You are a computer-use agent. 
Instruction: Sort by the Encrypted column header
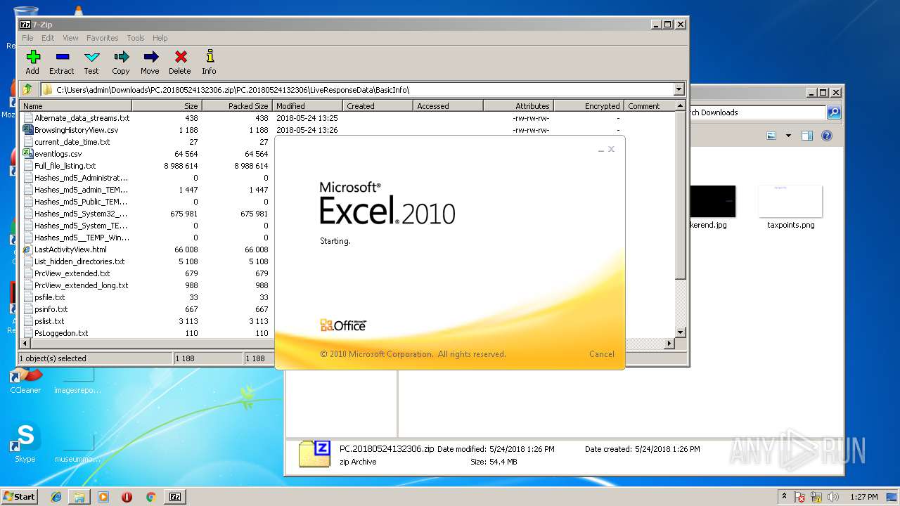pos(589,105)
